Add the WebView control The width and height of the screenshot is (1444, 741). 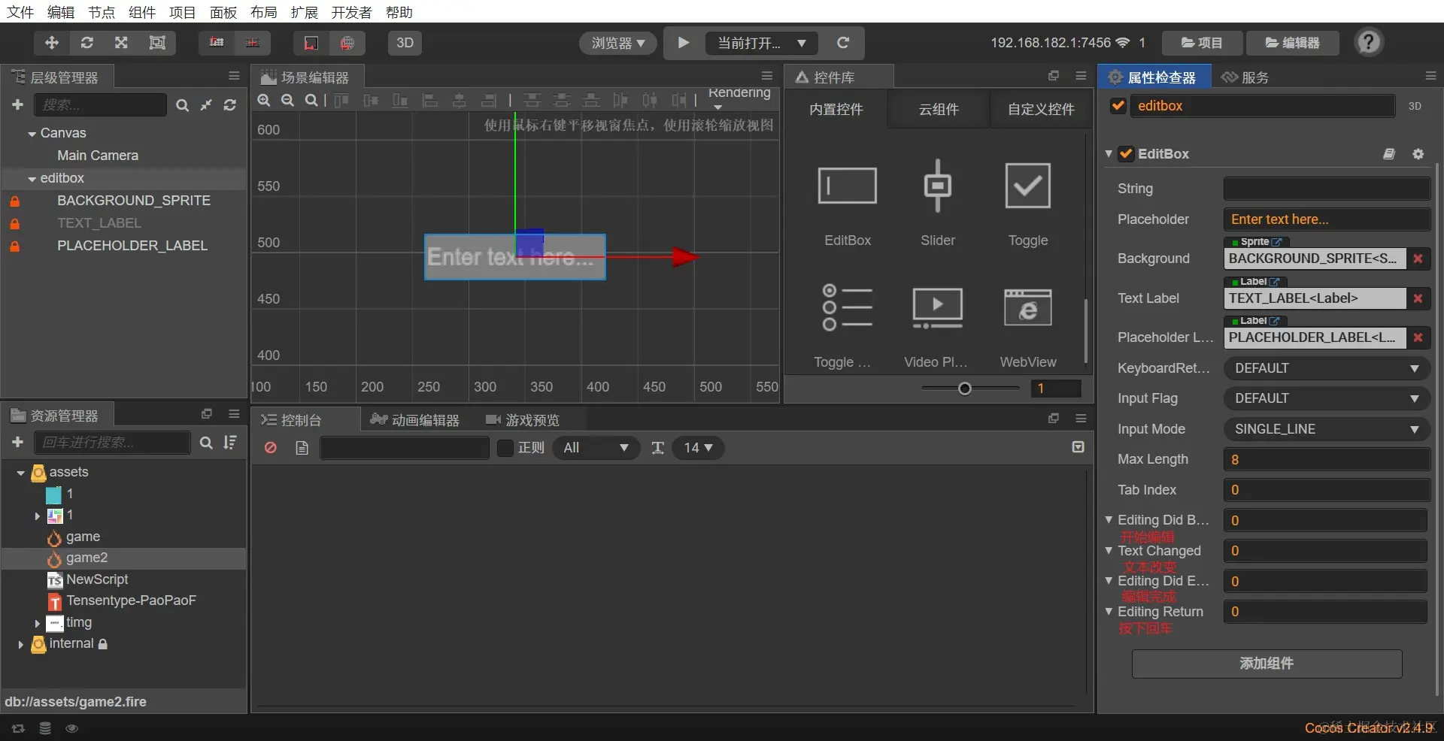[x=1028, y=325]
